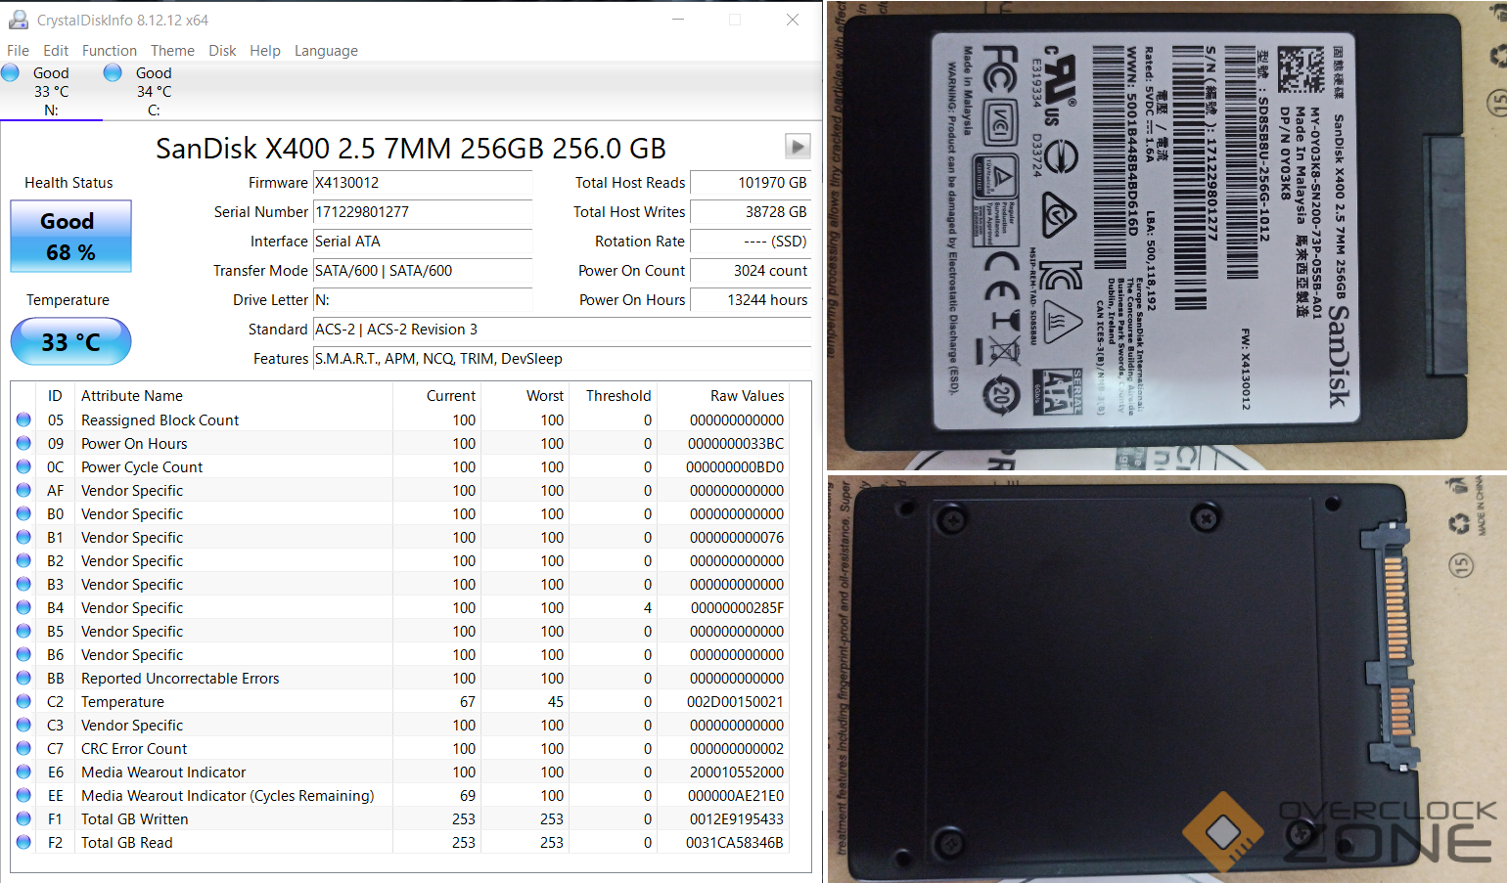This screenshot has height=883, width=1507.
Task: Click the Transfer Mode field
Action: tap(423, 271)
